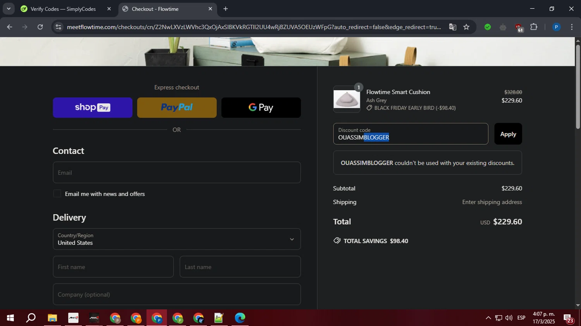The height and width of the screenshot is (326, 581).
Task: Open a new browser tab
Action: pyautogui.click(x=225, y=9)
